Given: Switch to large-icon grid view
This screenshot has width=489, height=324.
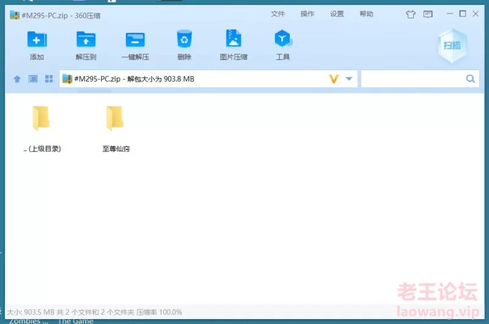Looking at the screenshot, I should click(49, 79).
